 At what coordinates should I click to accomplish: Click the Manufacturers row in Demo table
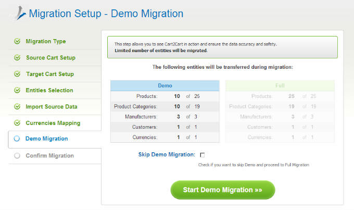point(165,117)
